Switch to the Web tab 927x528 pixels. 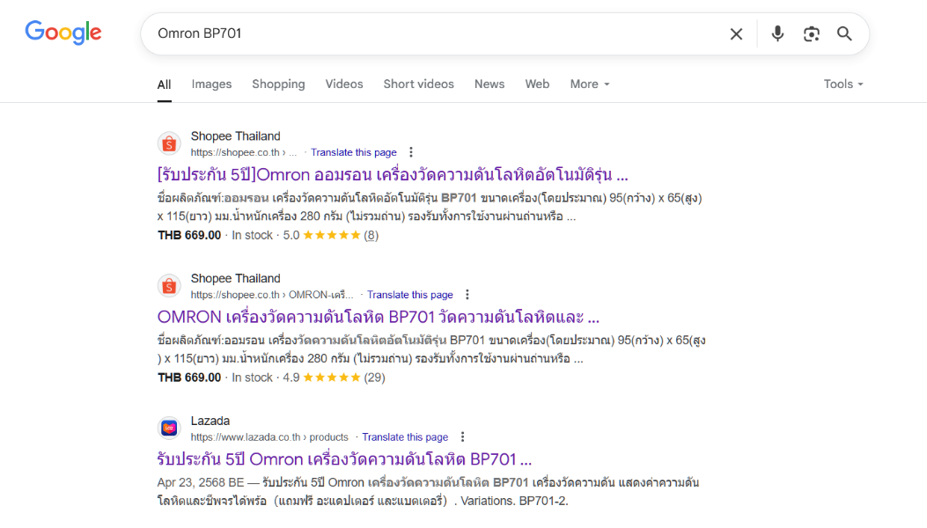[537, 84]
